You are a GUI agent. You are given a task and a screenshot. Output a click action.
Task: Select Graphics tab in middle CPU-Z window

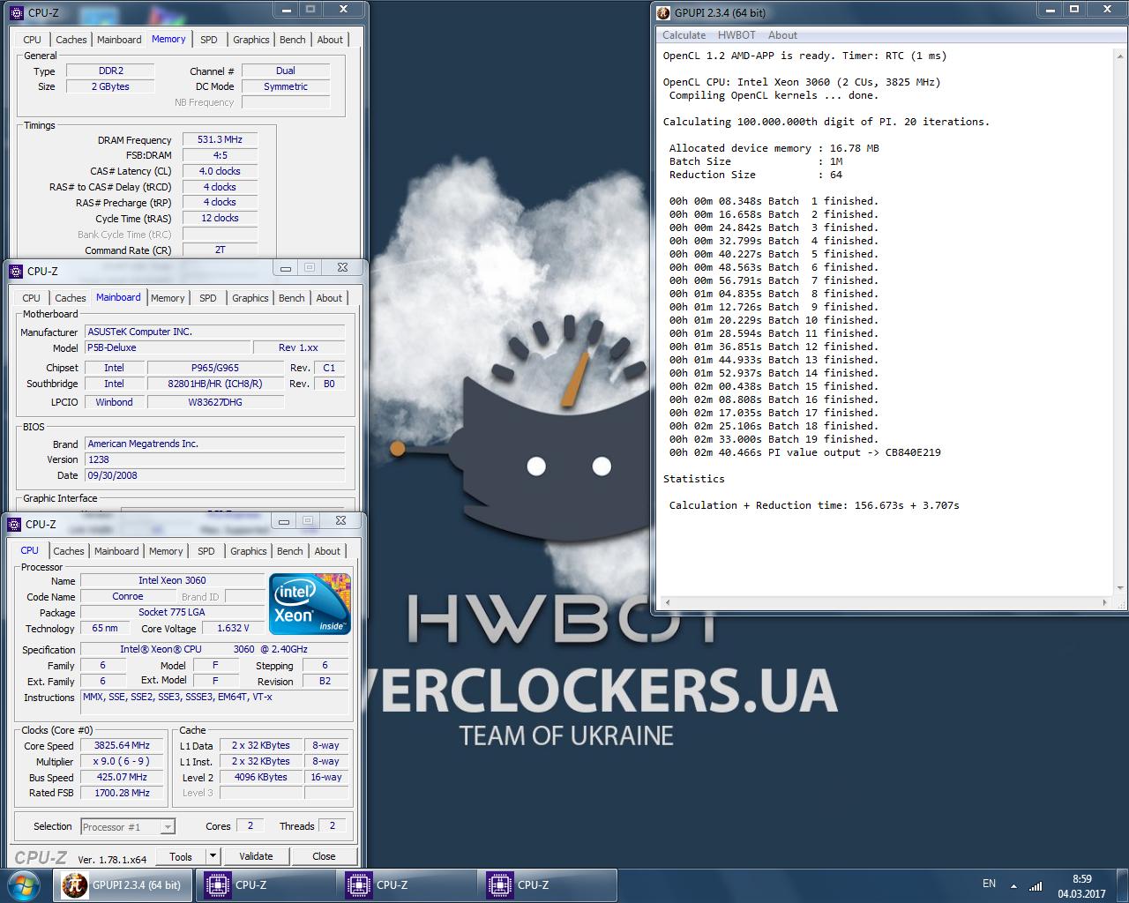pyautogui.click(x=250, y=298)
